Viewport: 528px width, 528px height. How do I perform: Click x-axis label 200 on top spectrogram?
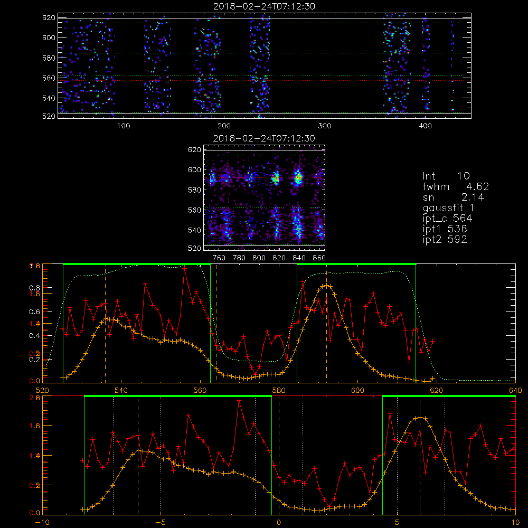(x=224, y=126)
